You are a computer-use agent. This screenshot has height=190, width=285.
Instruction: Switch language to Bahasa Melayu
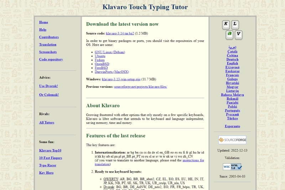click(232, 95)
